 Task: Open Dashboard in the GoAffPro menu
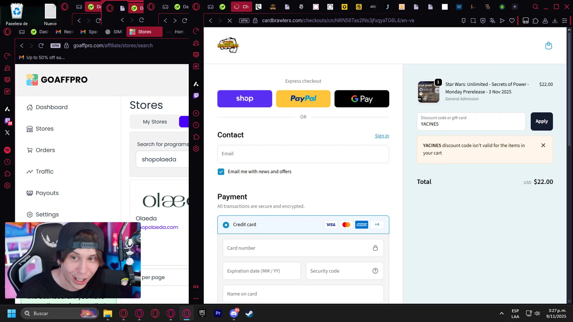point(47,107)
